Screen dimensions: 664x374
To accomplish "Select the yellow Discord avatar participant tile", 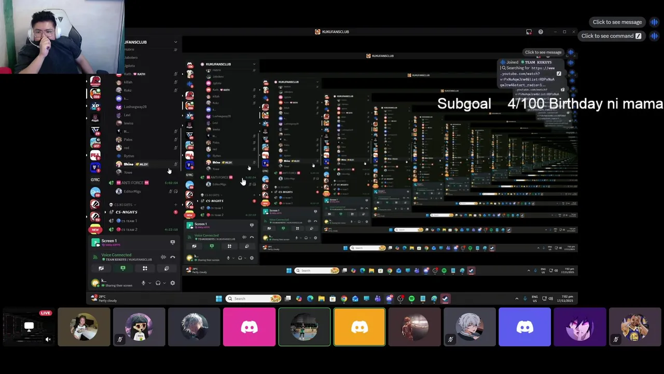I will 359,327.
